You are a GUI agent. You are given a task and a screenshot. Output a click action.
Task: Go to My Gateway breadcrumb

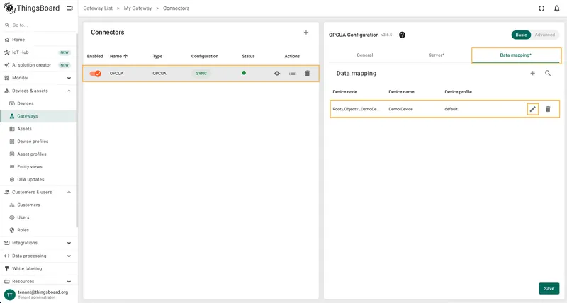pyautogui.click(x=137, y=8)
